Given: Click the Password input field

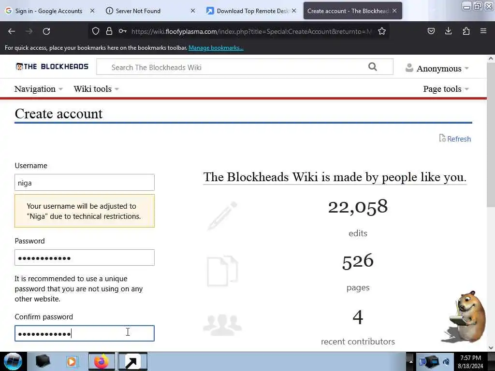Looking at the screenshot, I should click(85, 257).
